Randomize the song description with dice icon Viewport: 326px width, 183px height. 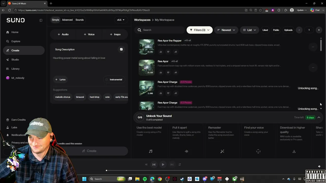pyautogui.click(x=121, y=49)
